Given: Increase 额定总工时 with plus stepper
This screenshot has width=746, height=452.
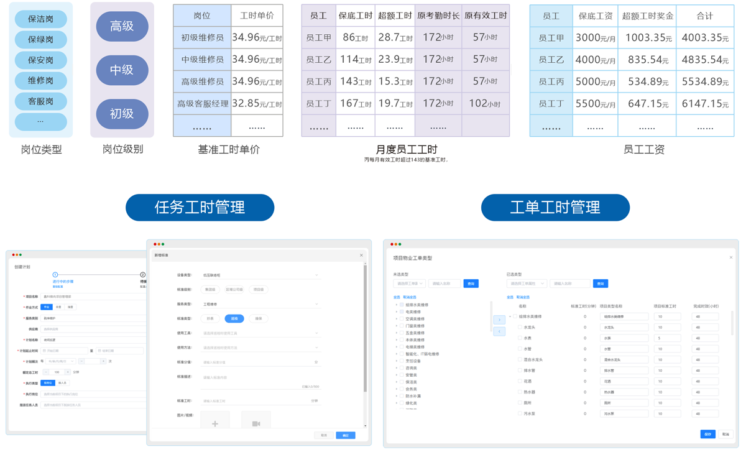Looking at the screenshot, I should (x=68, y=372).
